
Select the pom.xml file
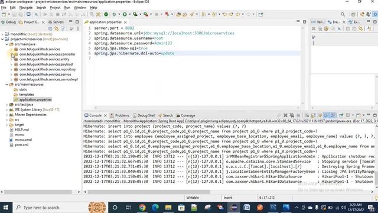pyautogui.click(x=21, y=145)
